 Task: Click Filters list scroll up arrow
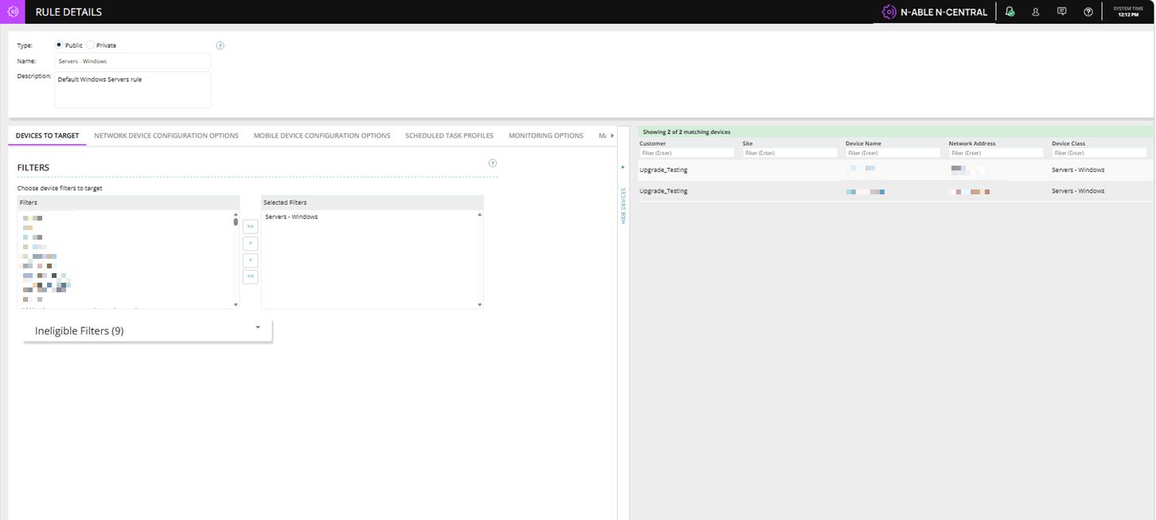[236, 214]
